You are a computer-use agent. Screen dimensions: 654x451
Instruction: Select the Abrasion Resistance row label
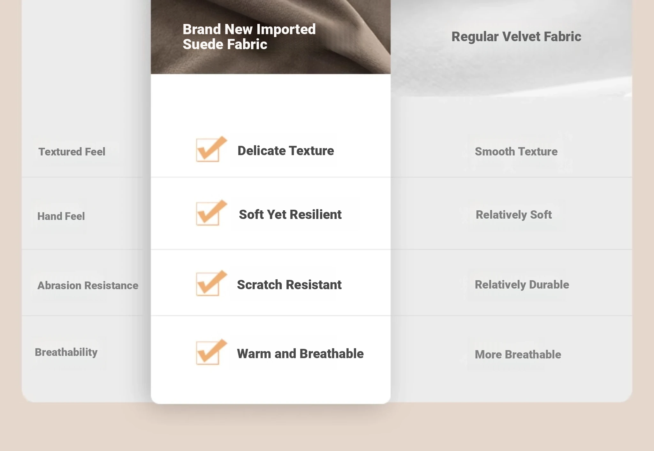(x=88, y=285)
